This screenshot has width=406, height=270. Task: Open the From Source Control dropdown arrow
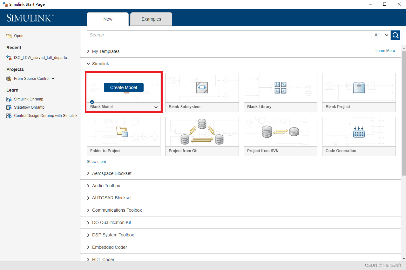pyautogui.click(x=53, y=79)
